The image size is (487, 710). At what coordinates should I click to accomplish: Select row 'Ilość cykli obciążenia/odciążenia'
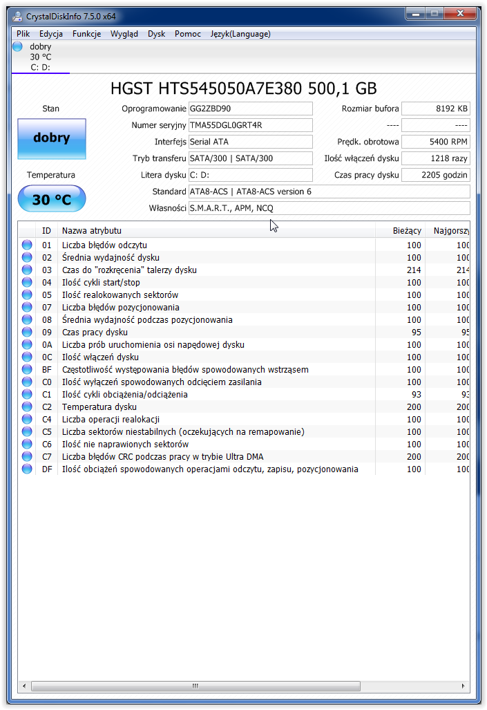[x=243, y=394]
